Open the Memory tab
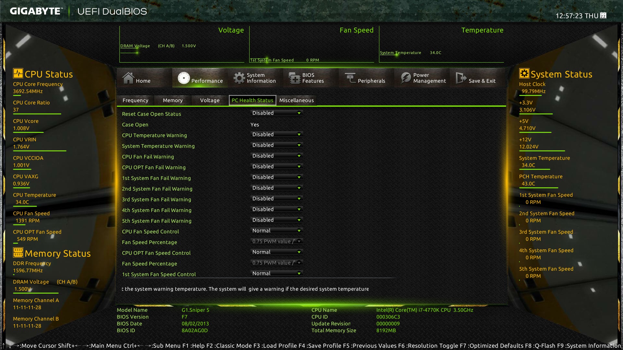 pos(173,100)
